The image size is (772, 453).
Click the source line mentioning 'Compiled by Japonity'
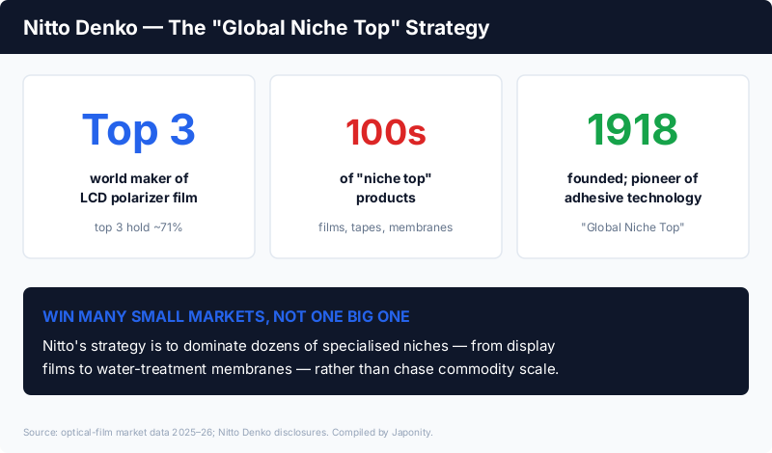point(228,433)
